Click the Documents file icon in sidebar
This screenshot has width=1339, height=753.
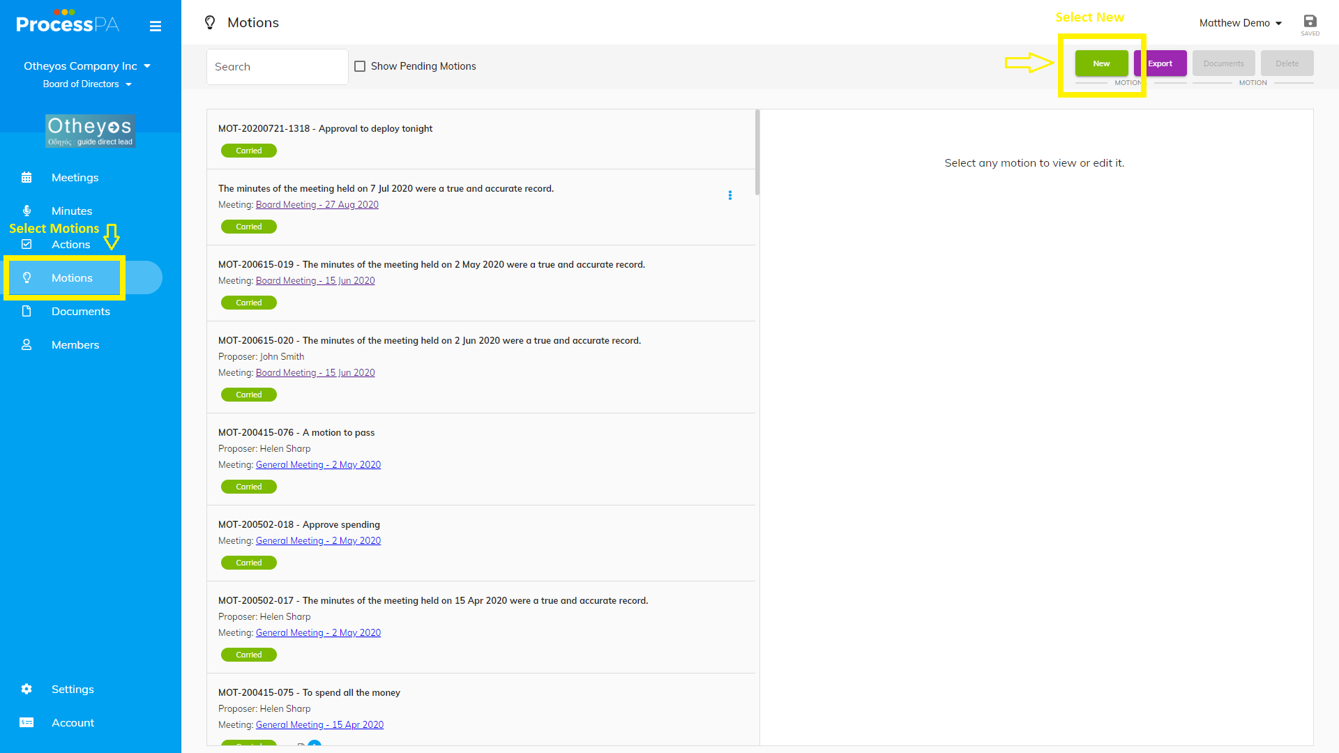click(x=27, y=311)
